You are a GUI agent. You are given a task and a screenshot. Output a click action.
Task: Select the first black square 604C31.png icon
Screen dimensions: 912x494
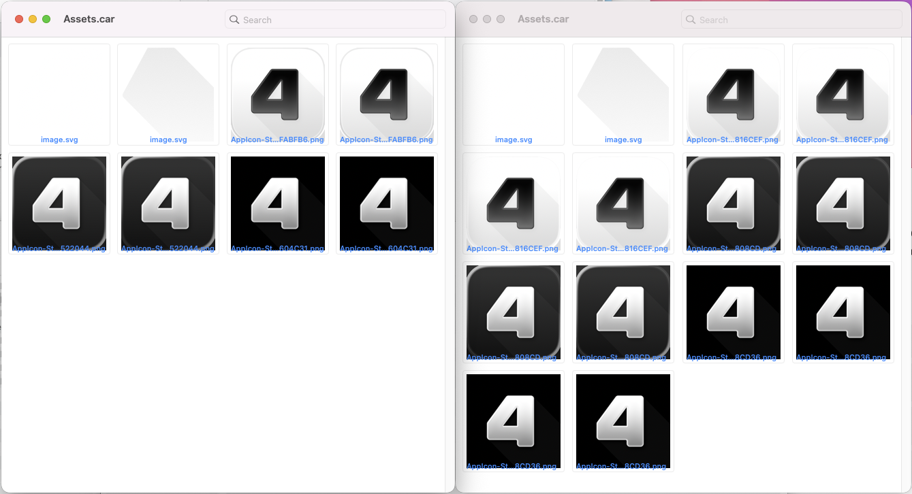coord(278,203)
